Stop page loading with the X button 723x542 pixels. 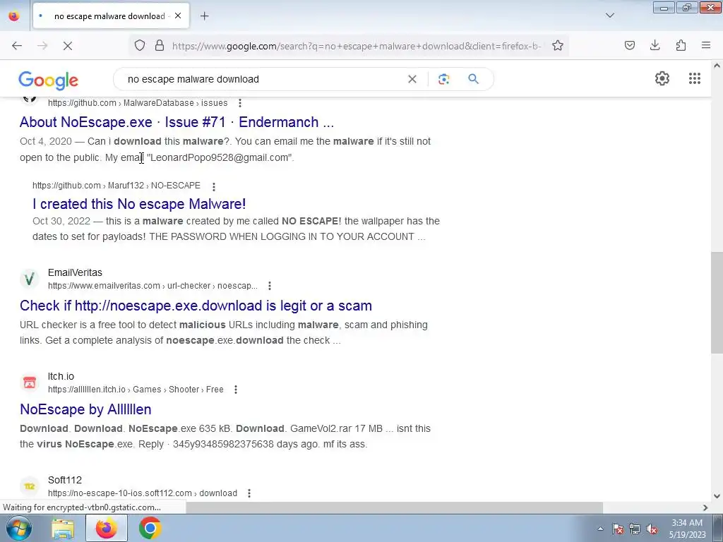coord(67,46)
